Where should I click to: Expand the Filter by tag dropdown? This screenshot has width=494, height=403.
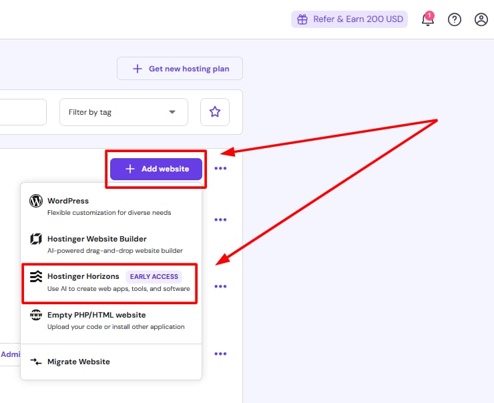[123, 112]
